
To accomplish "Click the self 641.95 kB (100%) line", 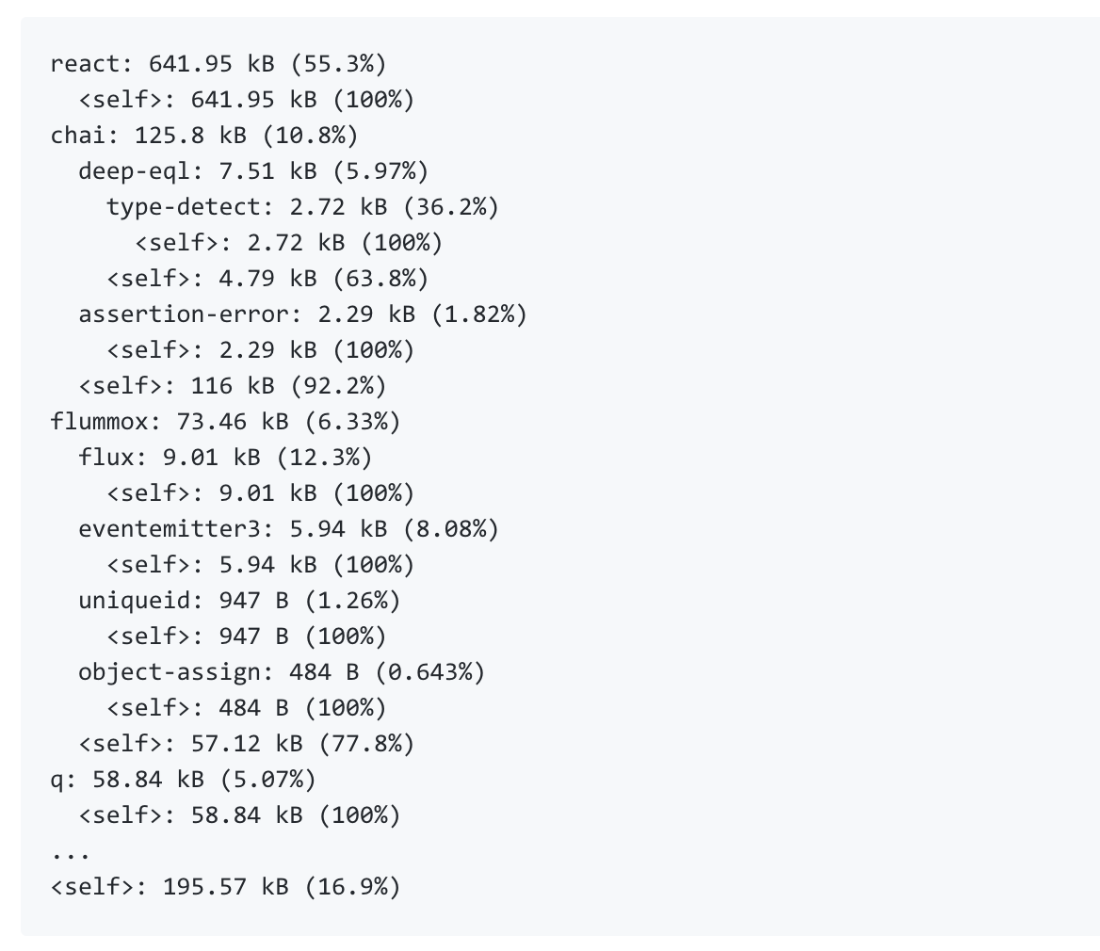I will pyautogui.click(x=246, y=100).
